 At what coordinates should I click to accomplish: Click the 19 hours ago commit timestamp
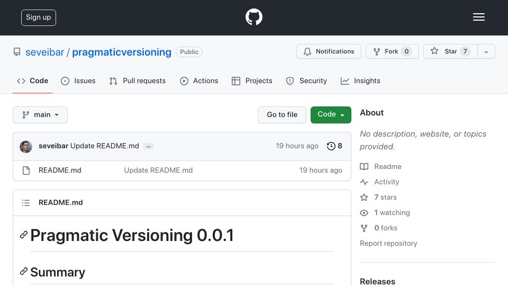(x=297, y=146)
